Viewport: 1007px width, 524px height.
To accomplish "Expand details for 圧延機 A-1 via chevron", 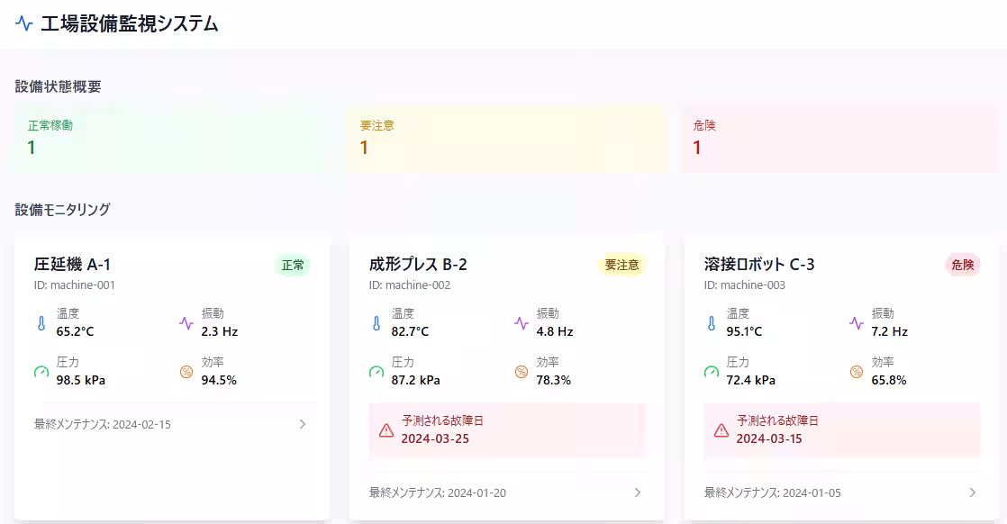I will tap(302, 424).
